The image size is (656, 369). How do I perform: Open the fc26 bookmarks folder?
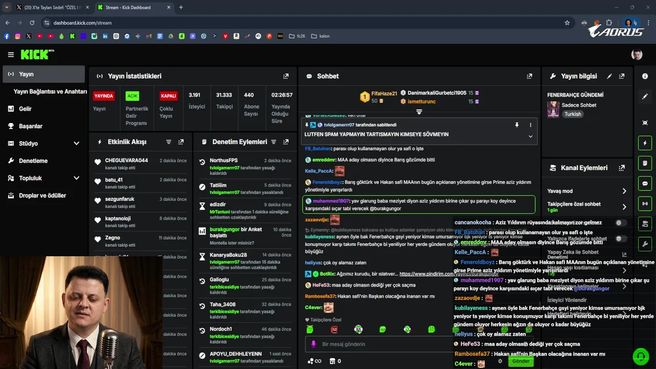297,36
